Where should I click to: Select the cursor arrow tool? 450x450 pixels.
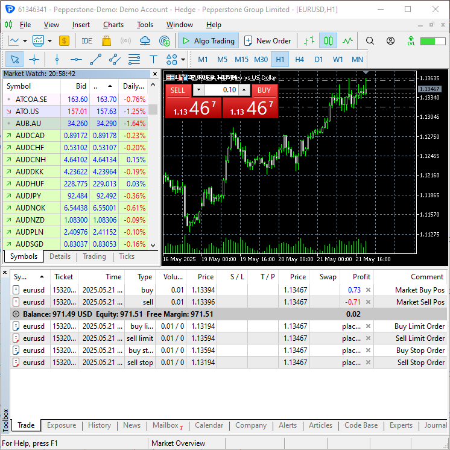point(14,59)
